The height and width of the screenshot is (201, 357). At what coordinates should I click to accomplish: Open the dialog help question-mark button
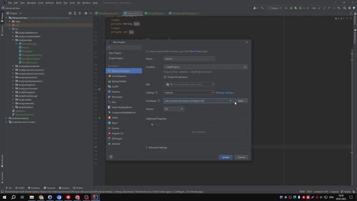[111, 157]
